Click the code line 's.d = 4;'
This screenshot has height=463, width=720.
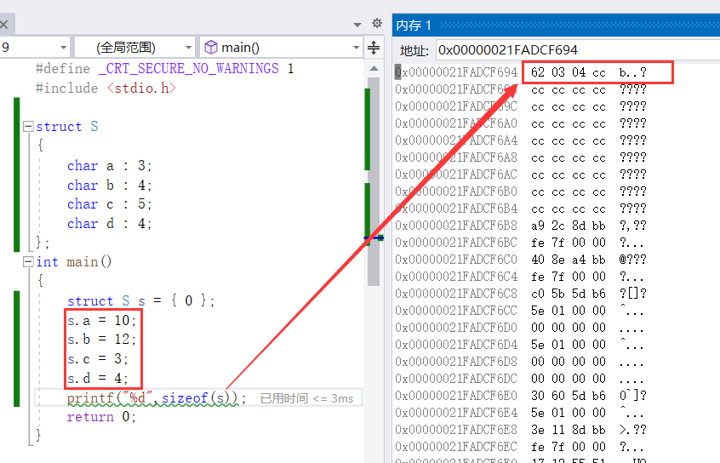pyautogui.click(x=98, y=378)
